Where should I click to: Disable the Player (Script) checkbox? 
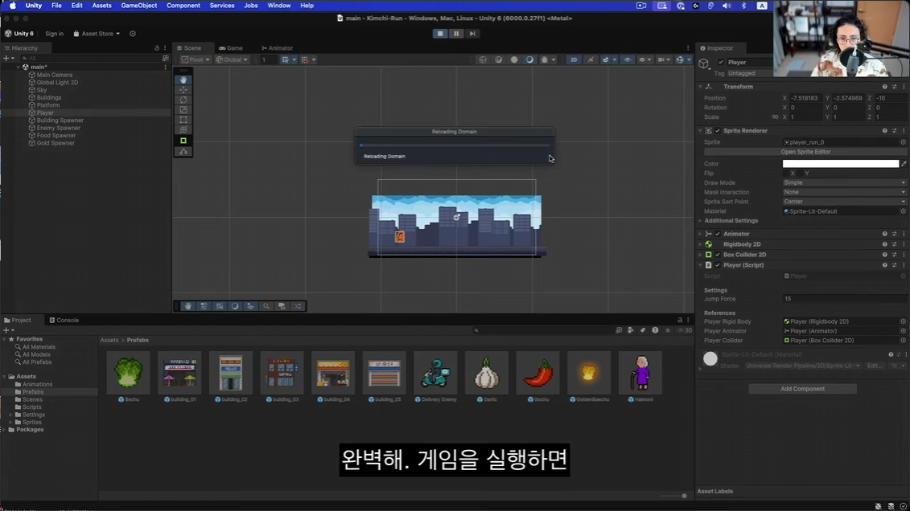click(718, 265)
